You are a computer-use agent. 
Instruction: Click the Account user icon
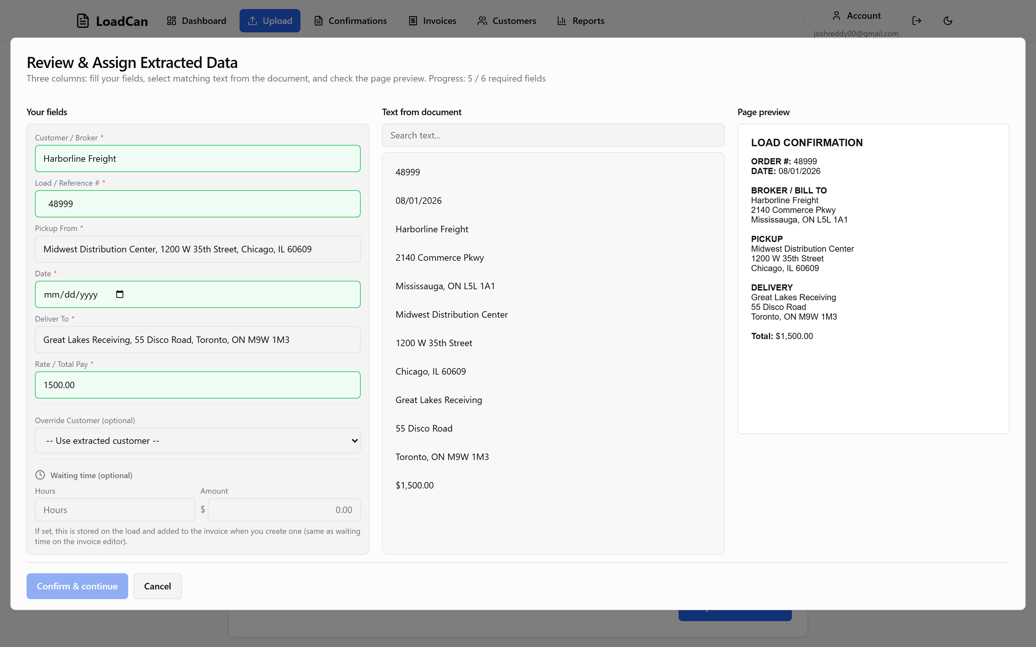pos(837,16)
